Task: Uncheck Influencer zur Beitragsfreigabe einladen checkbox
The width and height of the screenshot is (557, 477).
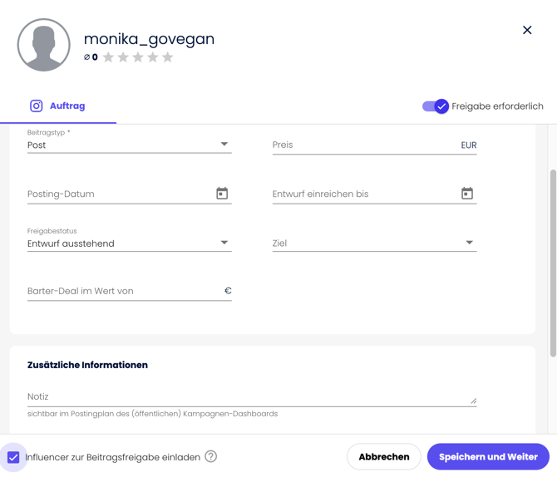Action: pyautogui.click(x=13, y=457)
